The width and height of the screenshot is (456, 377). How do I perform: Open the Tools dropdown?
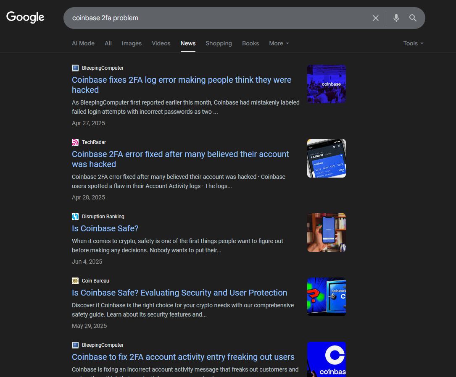click(413, 43)
